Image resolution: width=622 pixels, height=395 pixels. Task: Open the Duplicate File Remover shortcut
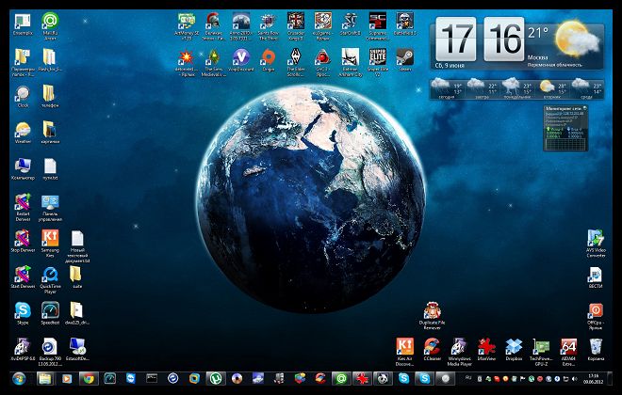(432, 315)
